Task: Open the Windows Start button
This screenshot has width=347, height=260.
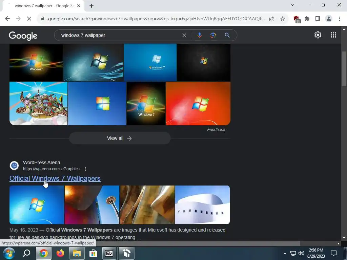Action: click(x=9, y=253)
